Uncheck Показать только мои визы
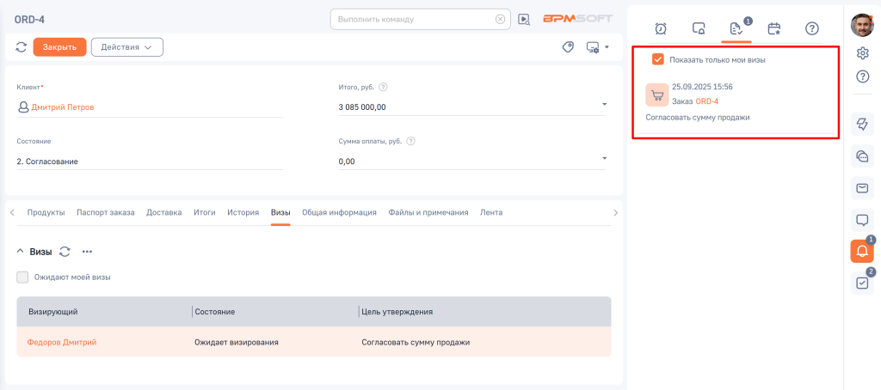881x390 pixels. point(658,59)
